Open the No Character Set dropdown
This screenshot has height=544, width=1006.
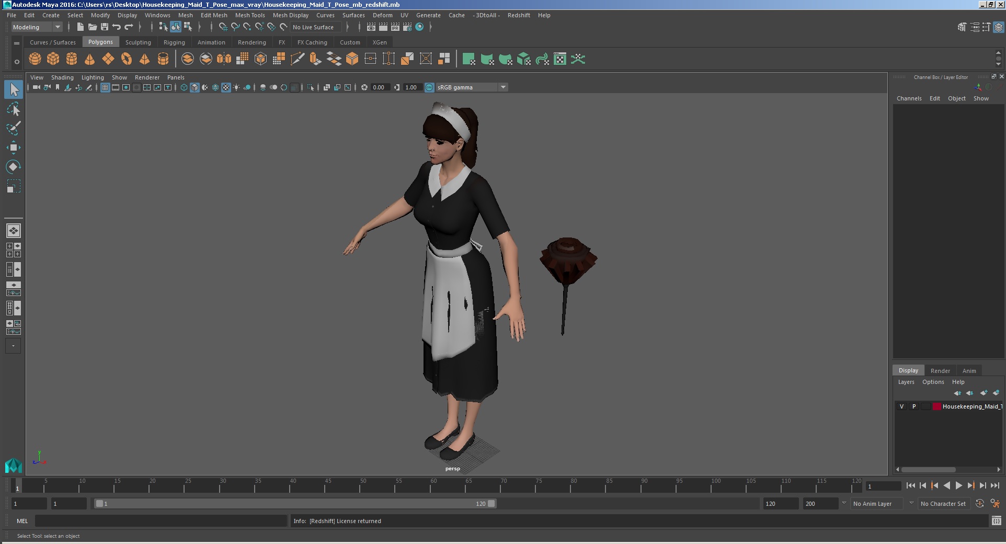click(943, 504)
